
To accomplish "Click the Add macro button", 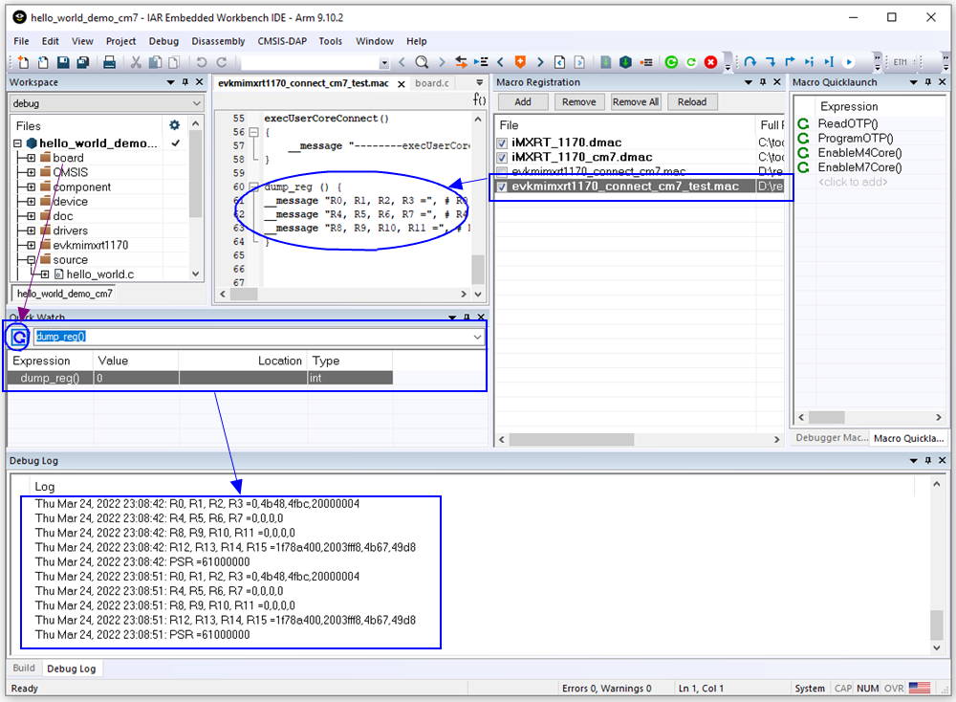I will pos(523,101).
